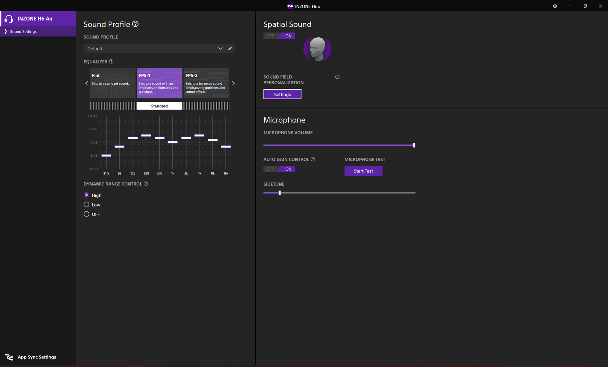Click the 2k equalizer band handle

point(186,138)
